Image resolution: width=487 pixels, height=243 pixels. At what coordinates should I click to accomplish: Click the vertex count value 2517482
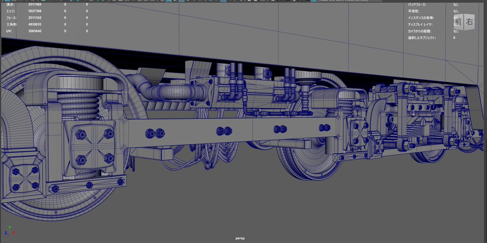click(35, 4)
